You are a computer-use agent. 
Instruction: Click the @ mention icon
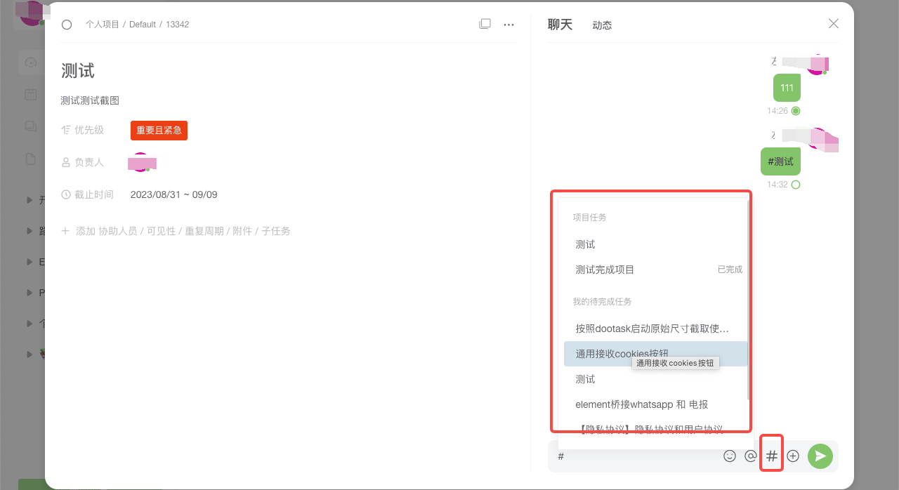pos(750,456)
